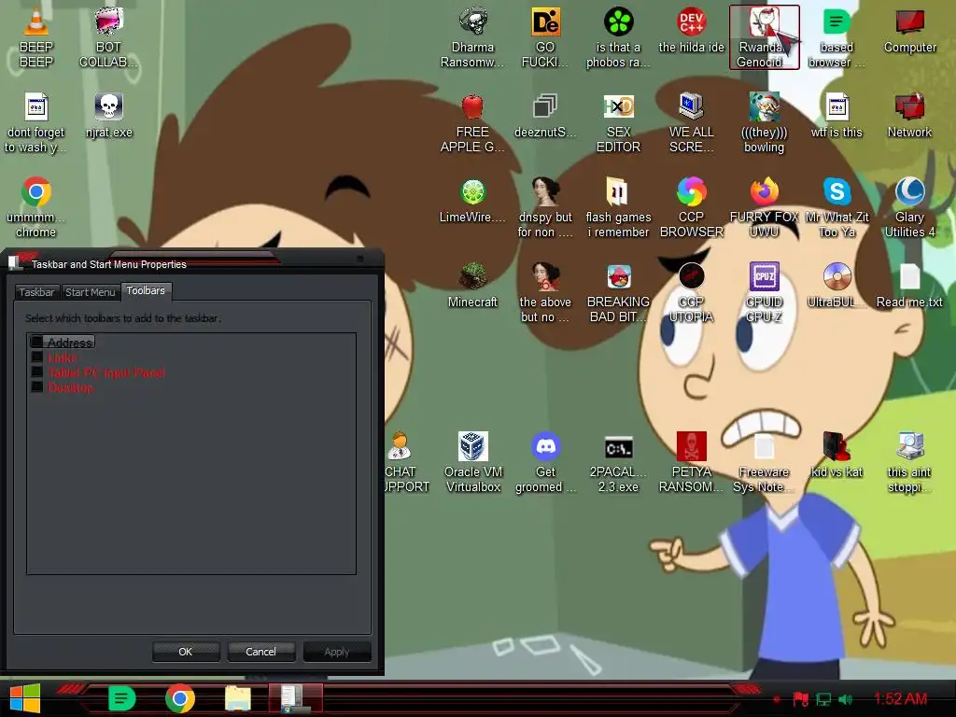Switch to the Start Menu tab
Image resolution: width=956 pixels, height=717 pixels.
[91, 292]
